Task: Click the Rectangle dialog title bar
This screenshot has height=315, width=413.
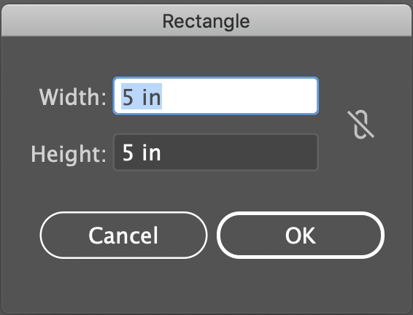Action: click(206, 20)
